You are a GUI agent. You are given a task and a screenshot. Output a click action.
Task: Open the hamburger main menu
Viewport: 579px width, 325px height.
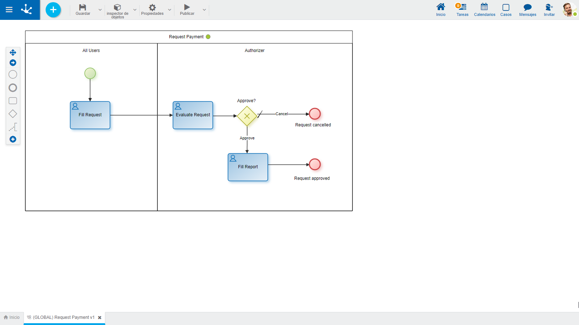click(9, 10)
